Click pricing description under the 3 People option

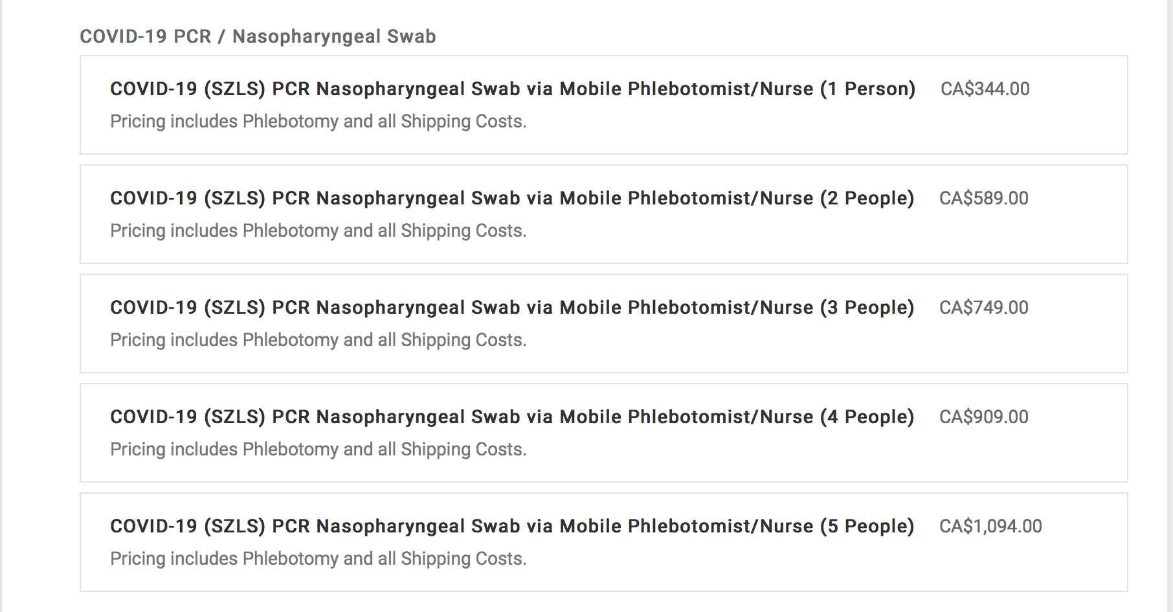318,340
